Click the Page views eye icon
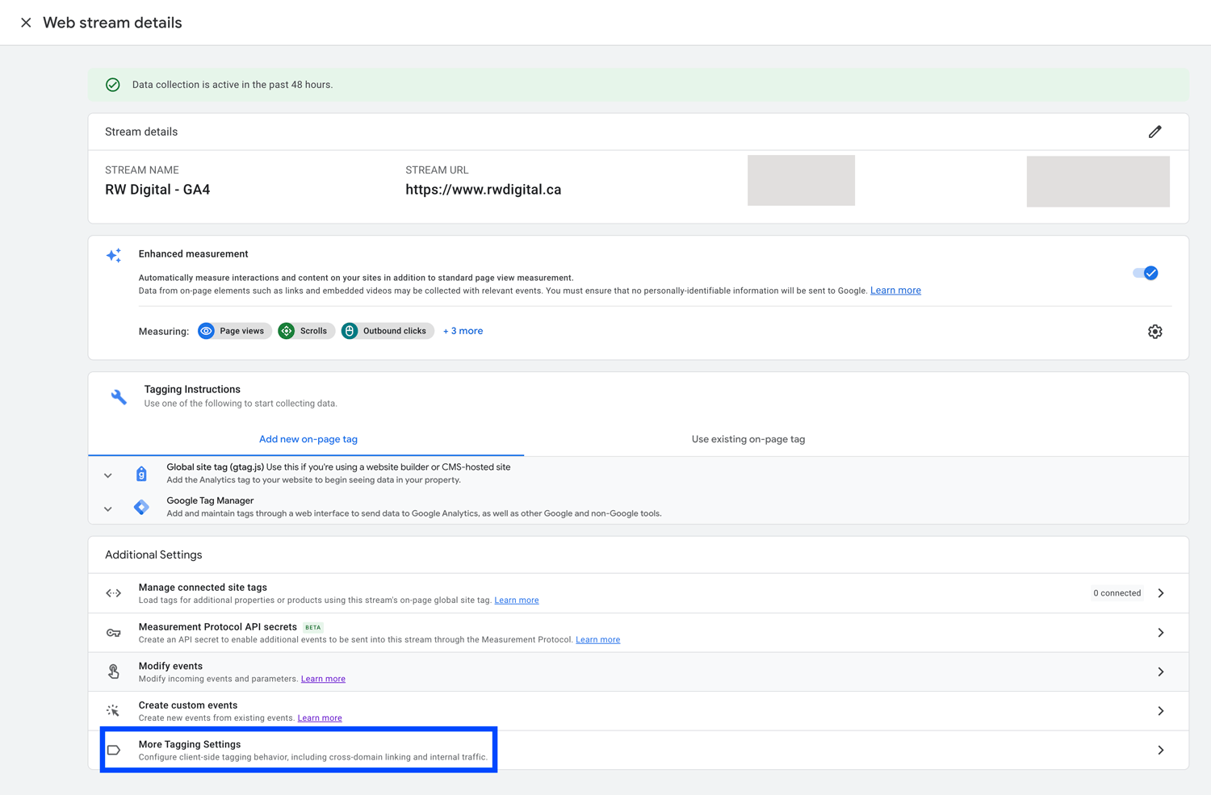1211x795 pixels. point(207,331)
